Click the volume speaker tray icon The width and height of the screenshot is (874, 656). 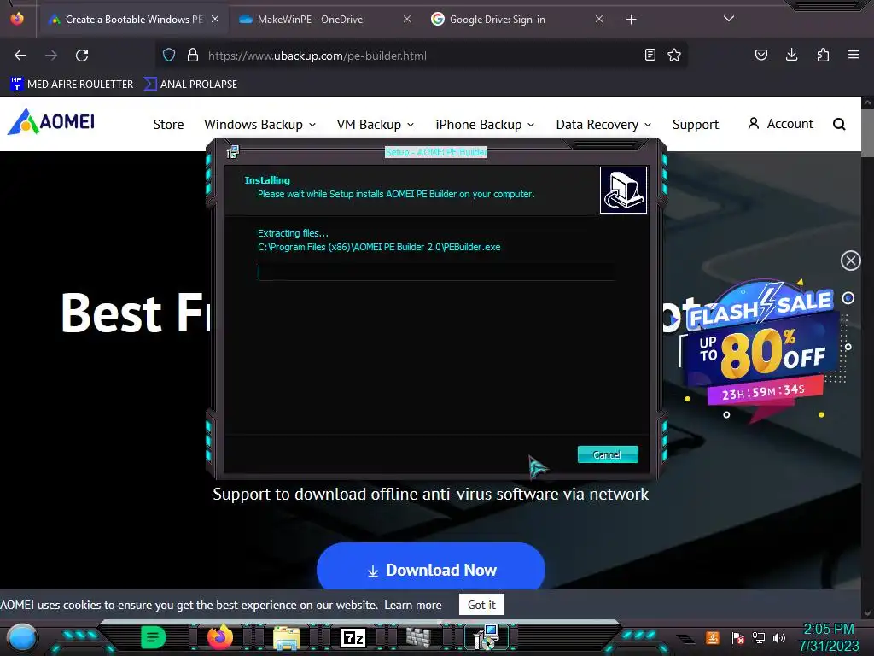pyautogui.click(x=778, y=637)
